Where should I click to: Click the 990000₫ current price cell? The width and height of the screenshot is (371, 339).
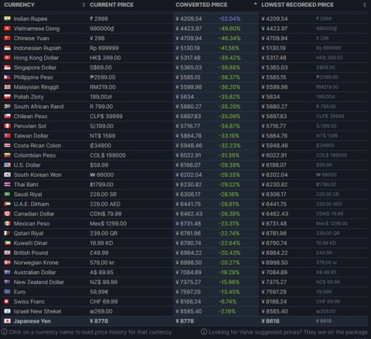click(102, 29)
